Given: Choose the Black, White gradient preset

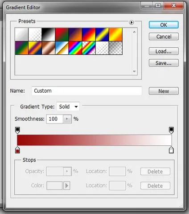Looking at the screenshot, I should click(x=48, y=34).
